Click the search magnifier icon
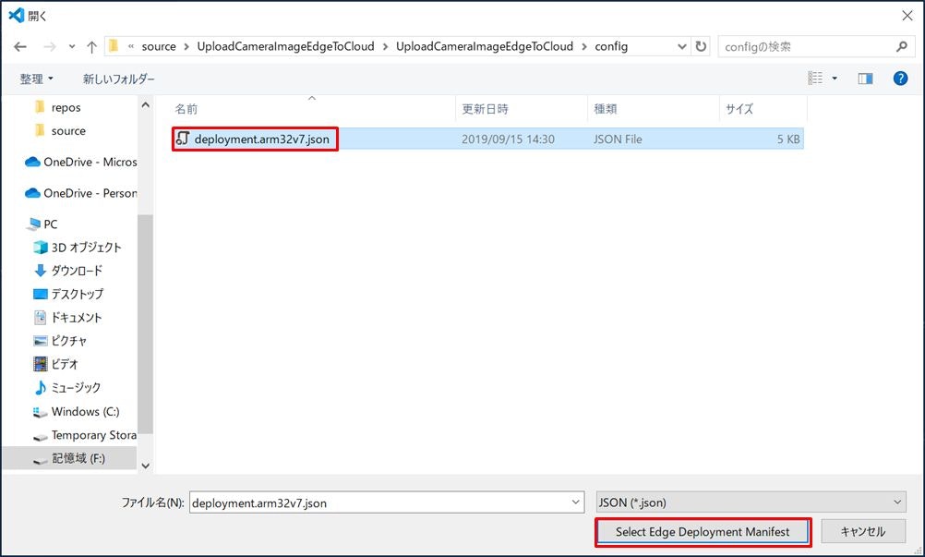The image size is (925, 557). pyautogui.click(x=901, y=46)
